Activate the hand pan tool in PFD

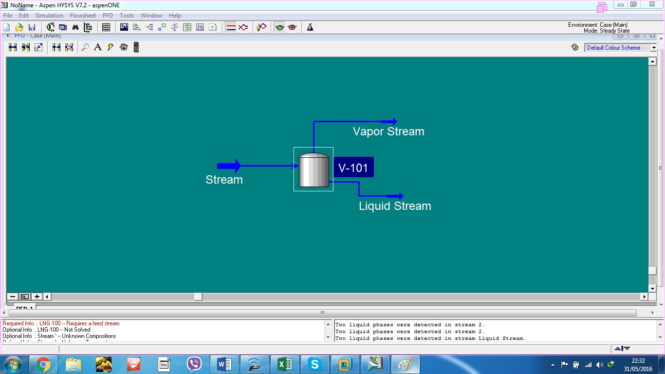coord(124,47)
